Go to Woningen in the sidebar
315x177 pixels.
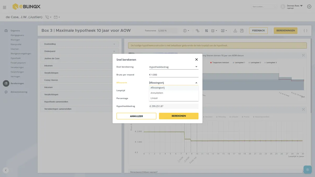15,40
